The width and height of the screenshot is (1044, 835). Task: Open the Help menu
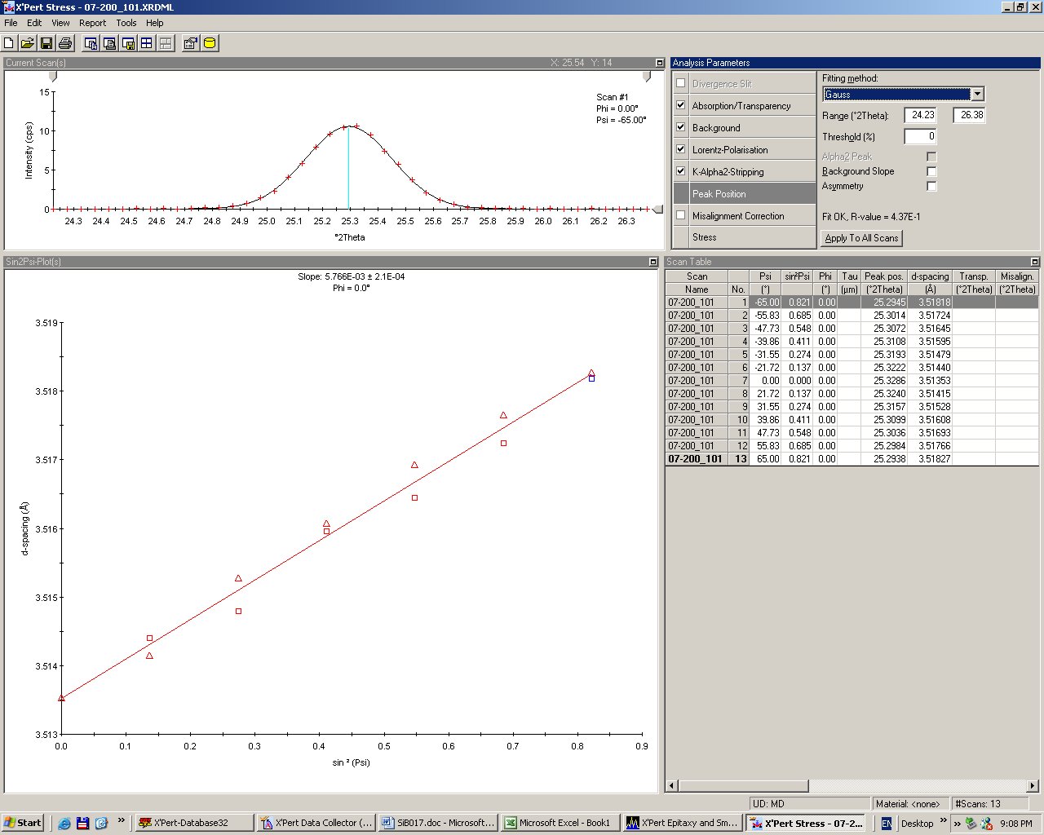155,23
